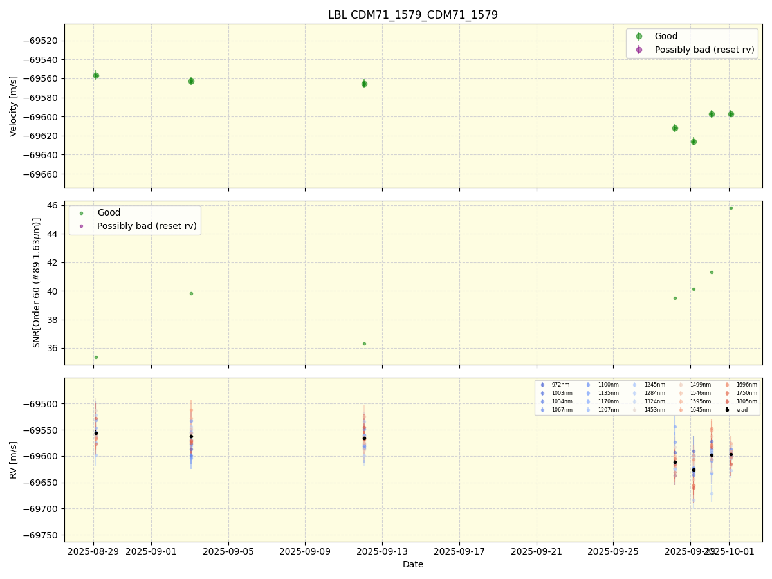Select the highest SNR point near 46
The height and width of the screenshot is (579, 772).
(731, 208)
